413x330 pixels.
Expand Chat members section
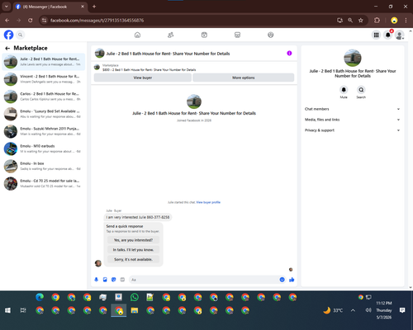pos(352,109)
